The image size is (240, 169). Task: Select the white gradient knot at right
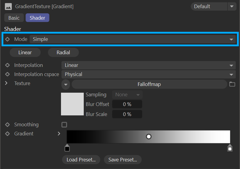coord(230,148)
